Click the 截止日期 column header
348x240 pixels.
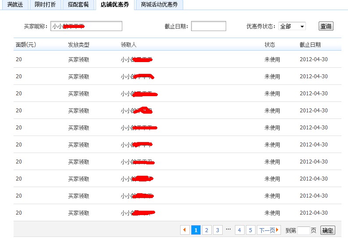pyautogui.click(x=310, y=45)
